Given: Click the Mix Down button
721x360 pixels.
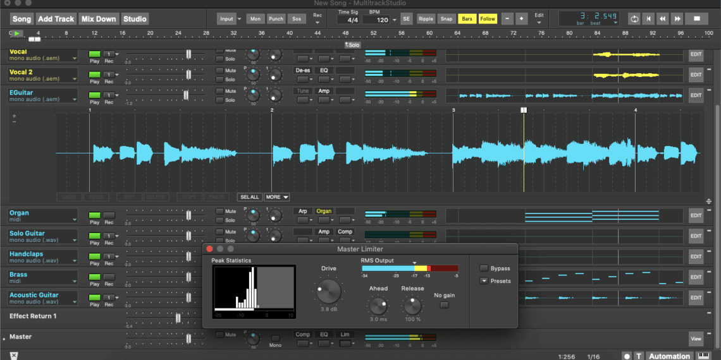Looking at the screenshot, I should (97, 19).
